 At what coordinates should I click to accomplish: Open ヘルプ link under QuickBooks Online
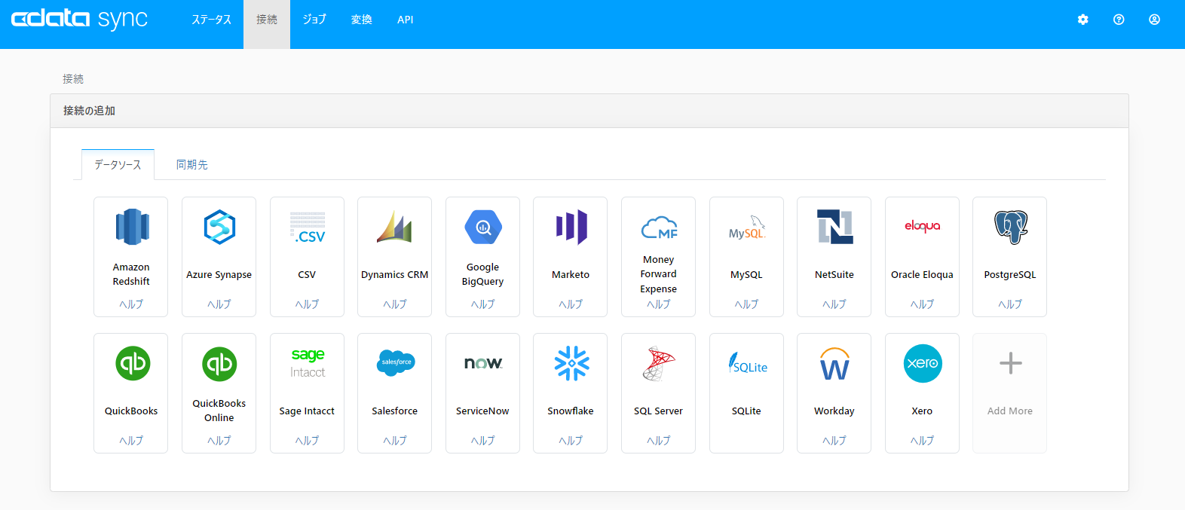click(x=219, y=441)
